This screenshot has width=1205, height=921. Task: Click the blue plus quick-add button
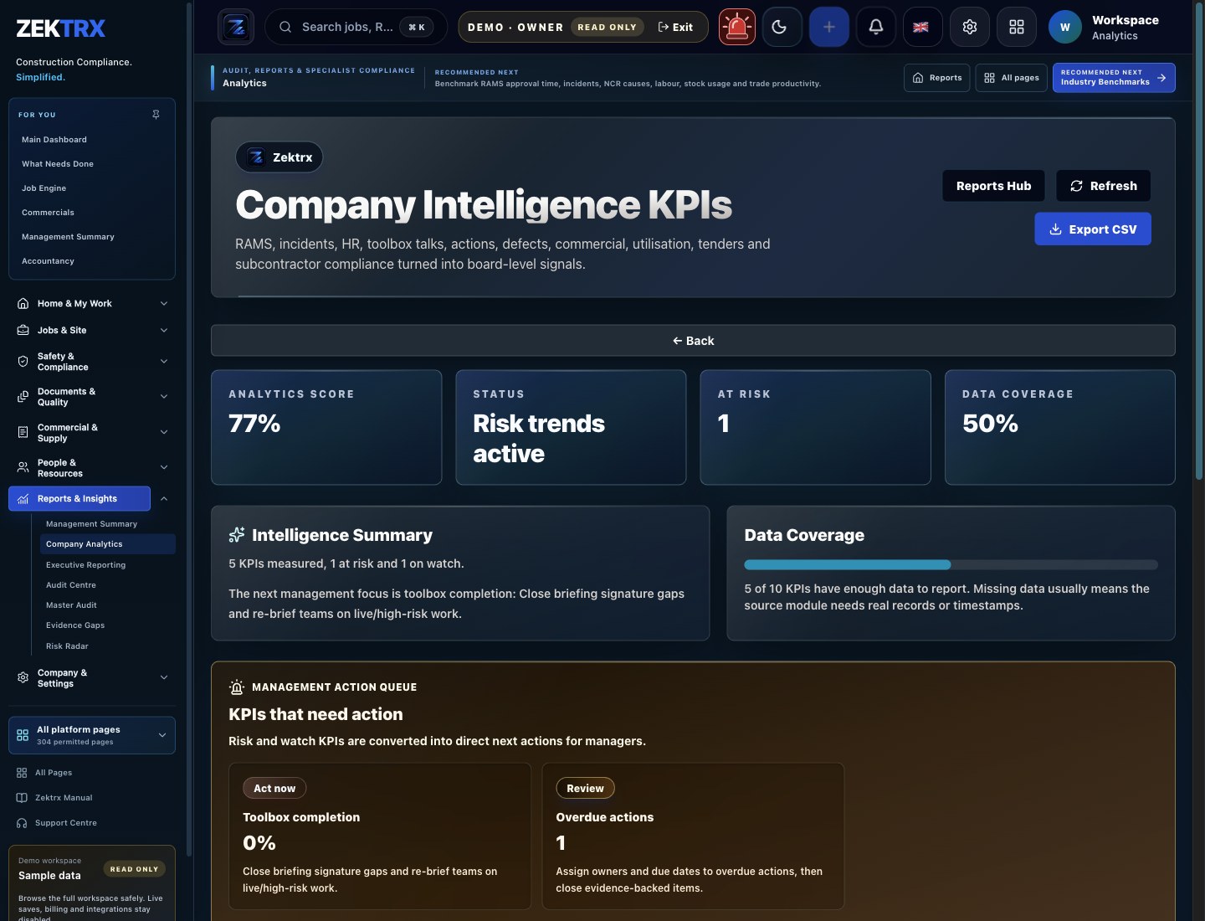[x=829, y=27]
